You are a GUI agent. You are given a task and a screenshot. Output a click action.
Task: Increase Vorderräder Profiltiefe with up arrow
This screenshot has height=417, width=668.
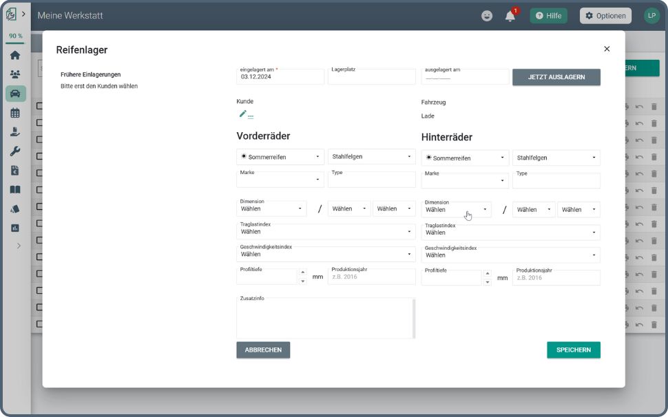click(302, 272)
